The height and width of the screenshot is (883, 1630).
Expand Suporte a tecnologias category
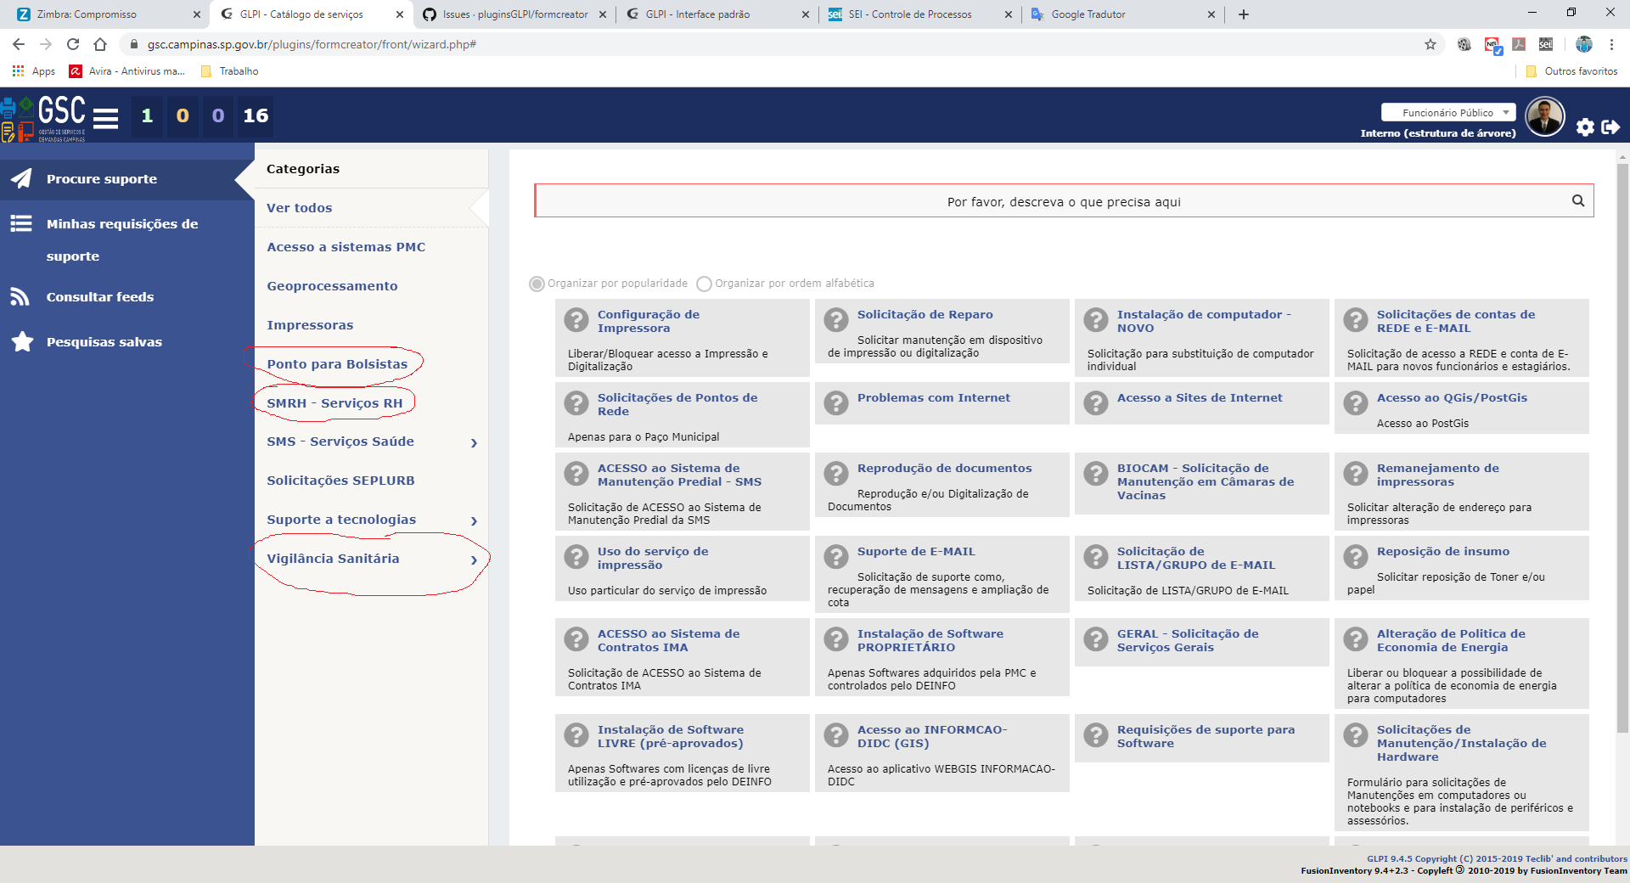pyautogui.click(x=475, y=520)
